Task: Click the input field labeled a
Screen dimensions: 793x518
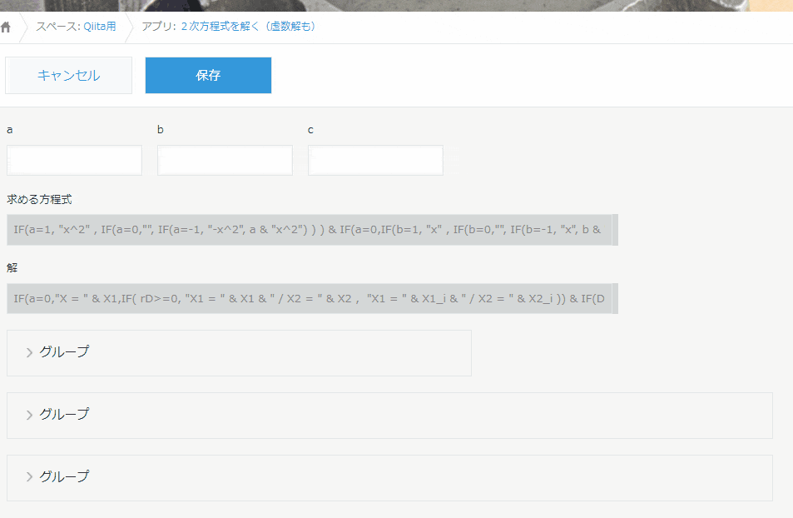Action: click(74, 160)
